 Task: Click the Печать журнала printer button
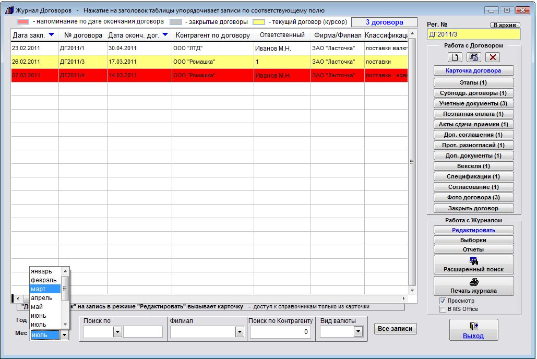[473, 286]
